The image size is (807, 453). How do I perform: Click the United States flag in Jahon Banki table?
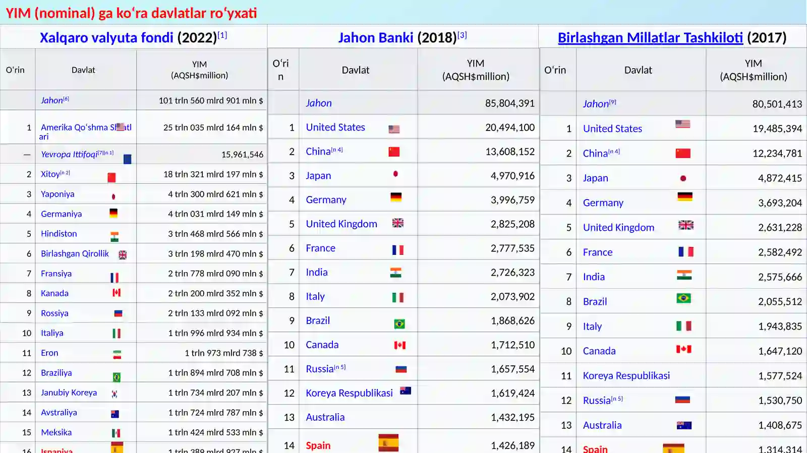click(394, 130)
